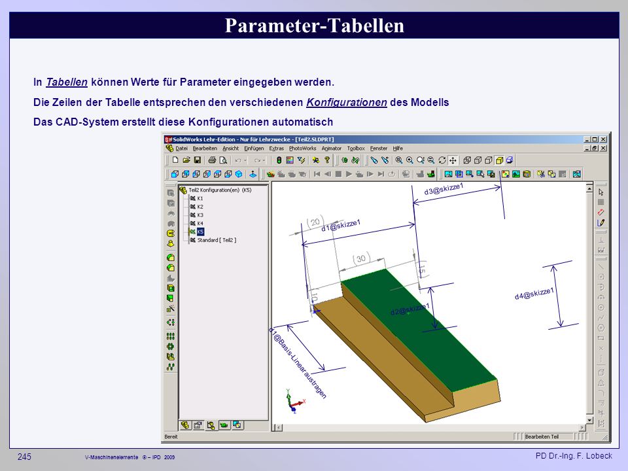Follow the Konfigurationen hyperlink

pyautogui.click(x=347, y=103)
